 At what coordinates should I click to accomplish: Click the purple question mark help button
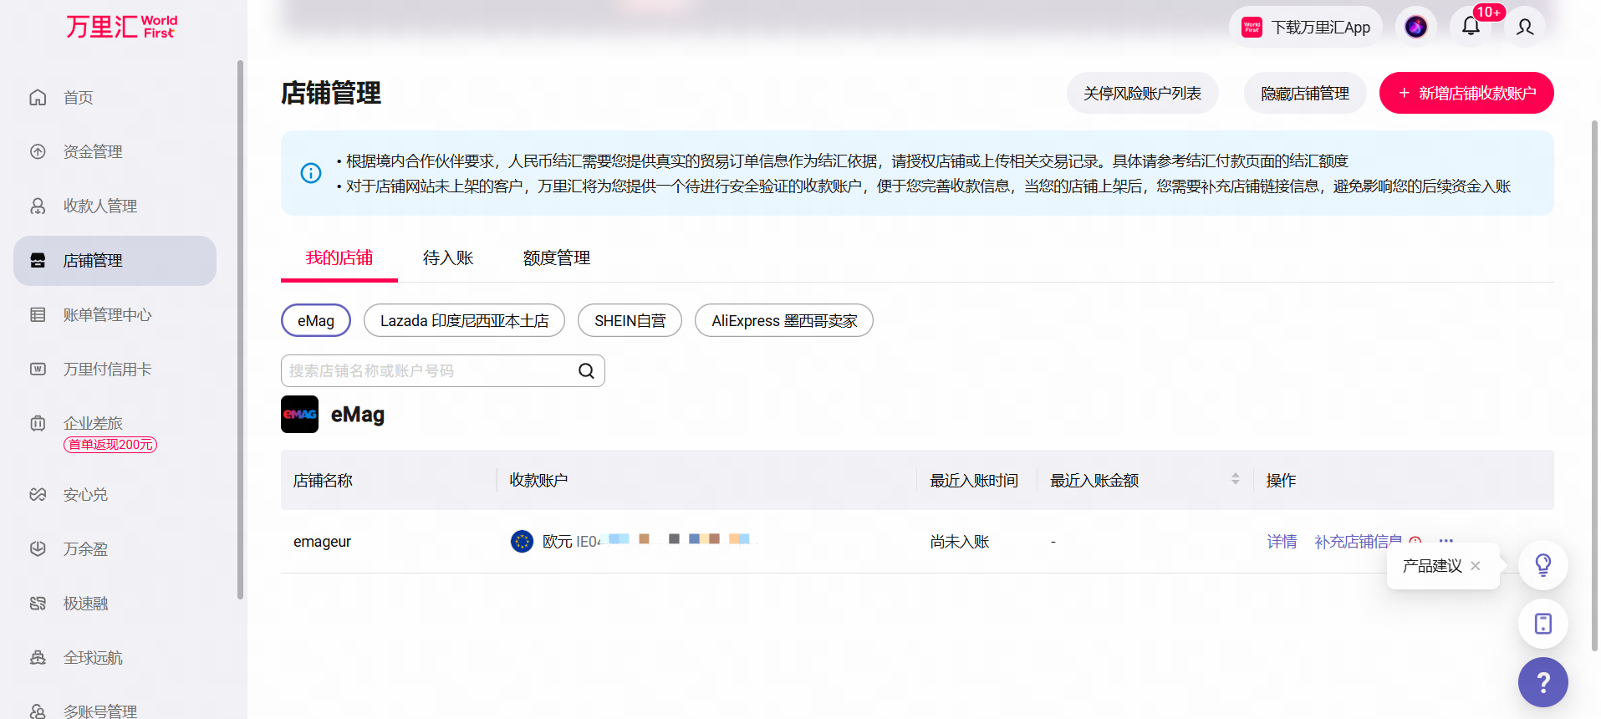point(1543,682)
